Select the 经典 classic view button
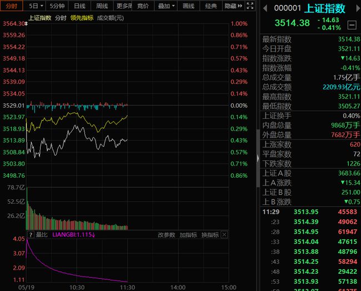Image resolution: width=361 pixels, height=291 pixels. (211, 6)
